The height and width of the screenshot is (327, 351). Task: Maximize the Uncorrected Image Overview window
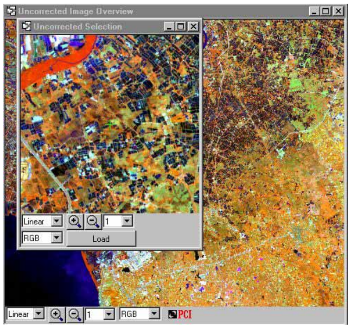(x=325, y=11)
